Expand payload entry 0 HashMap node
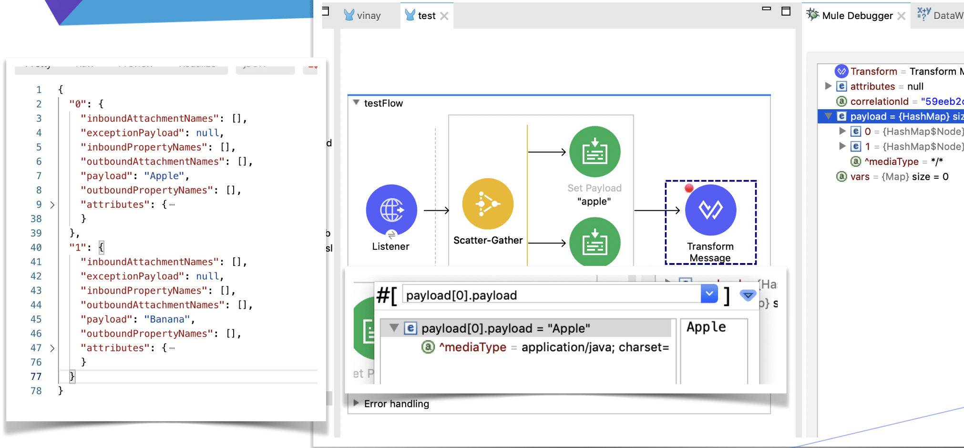 point(842,131)
